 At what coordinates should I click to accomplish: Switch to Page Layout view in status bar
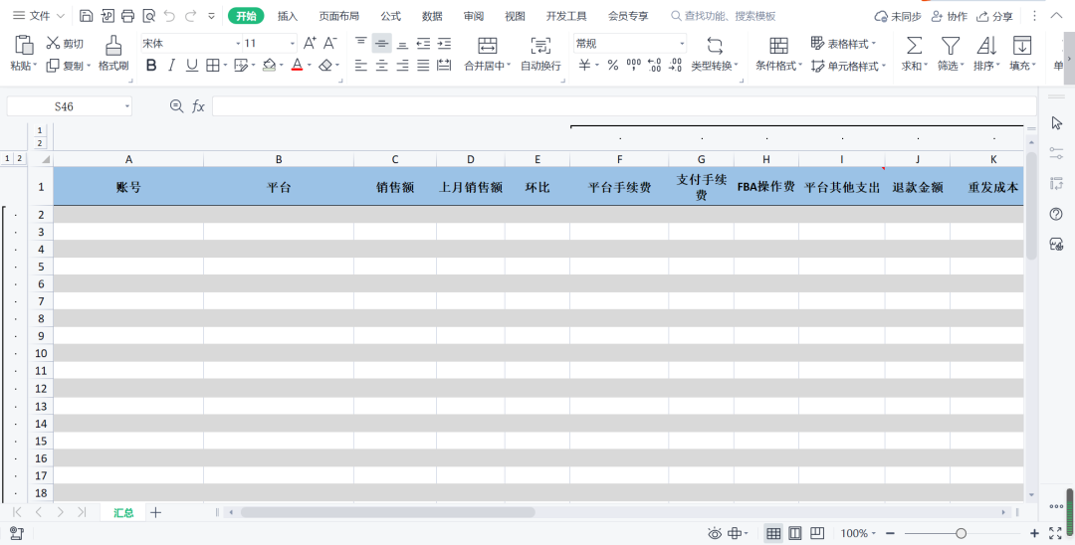pos(795,534)
